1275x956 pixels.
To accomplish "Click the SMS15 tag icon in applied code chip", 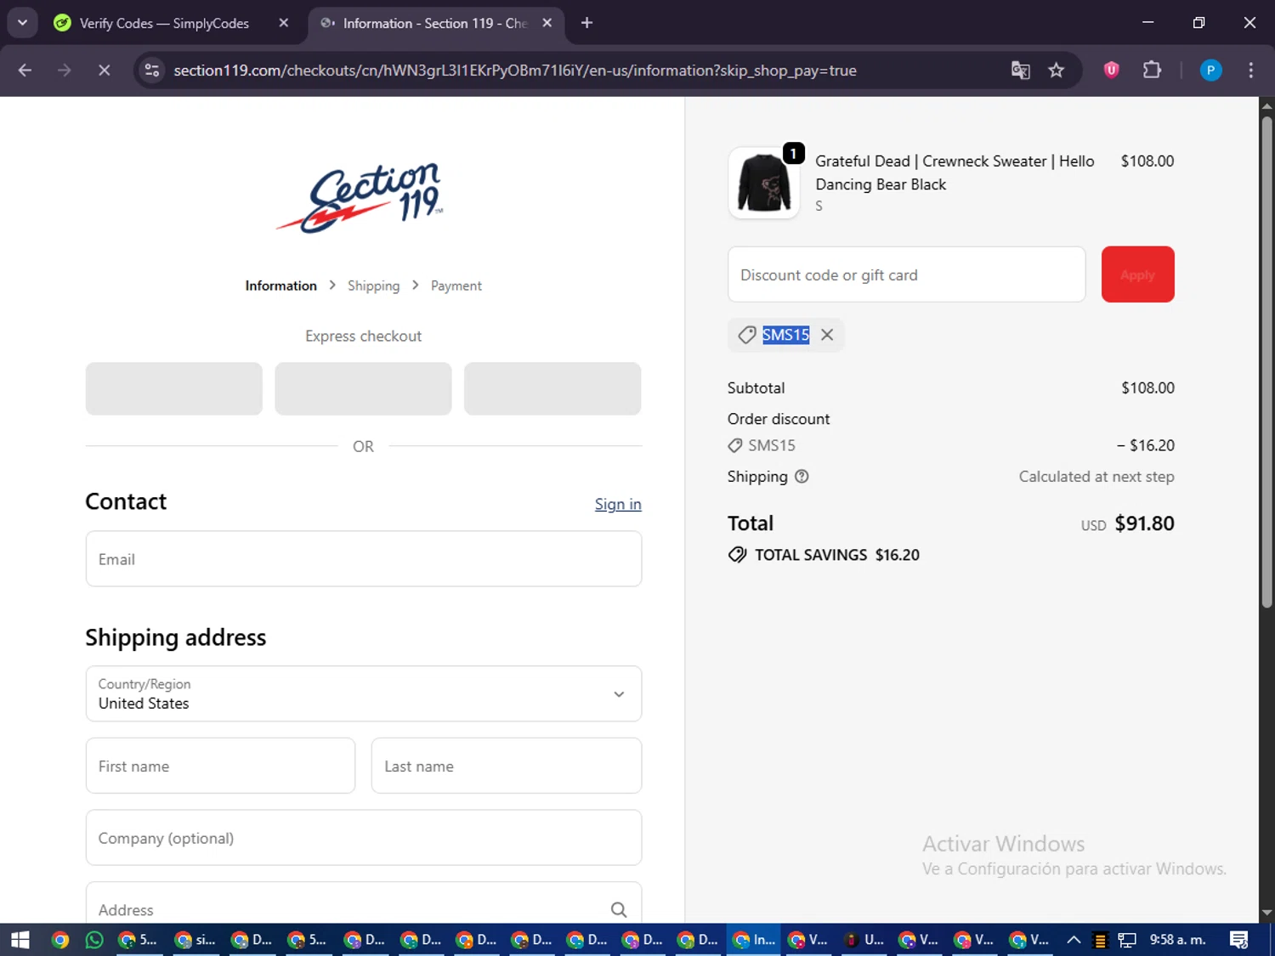I will (x=746, y=335).
